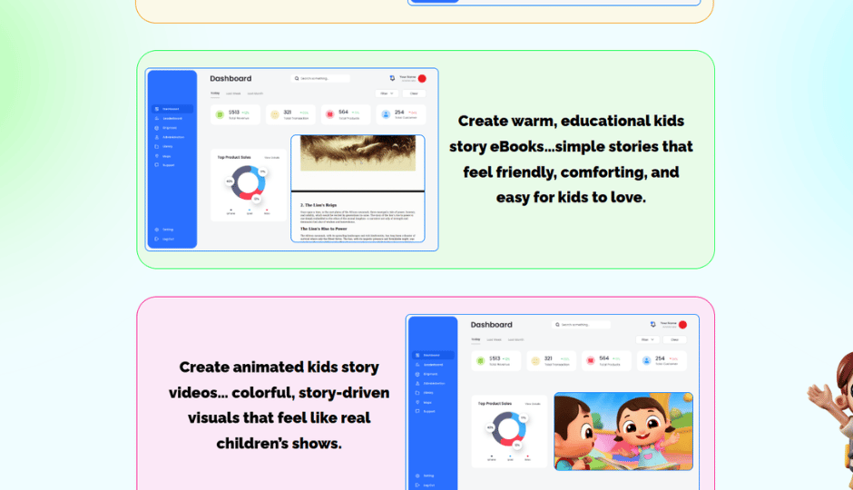Open Setting gear in the pink card's sidebar

[x=425, y=475]
